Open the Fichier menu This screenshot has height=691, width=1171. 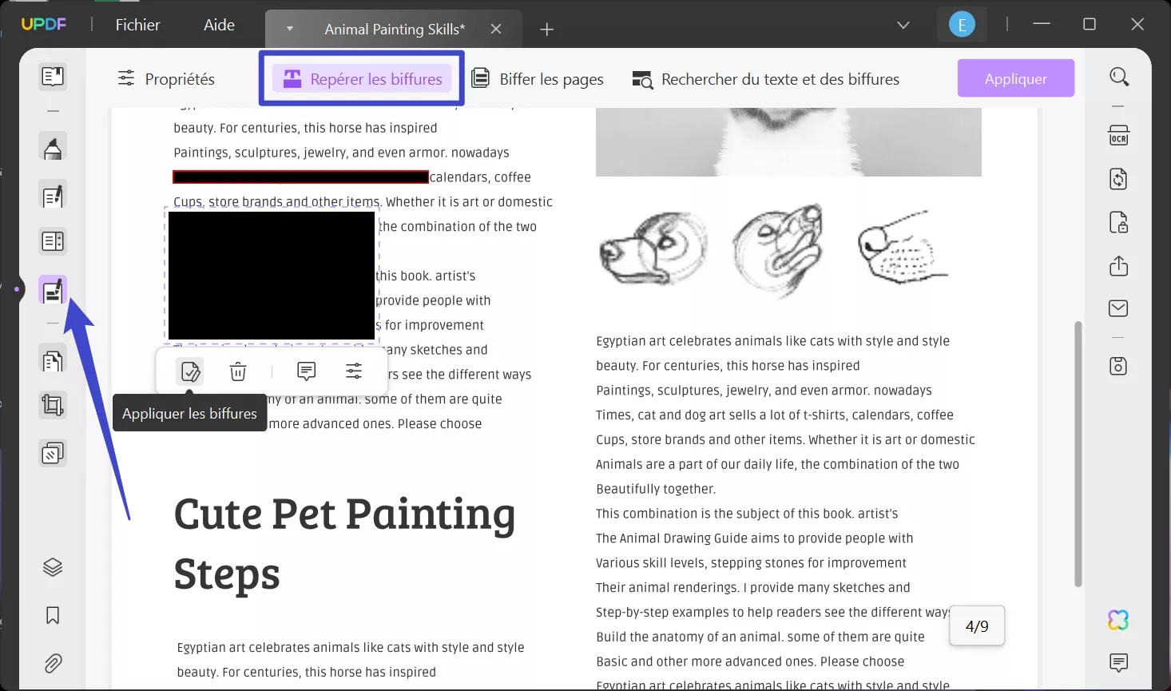[x=137, y=25]
